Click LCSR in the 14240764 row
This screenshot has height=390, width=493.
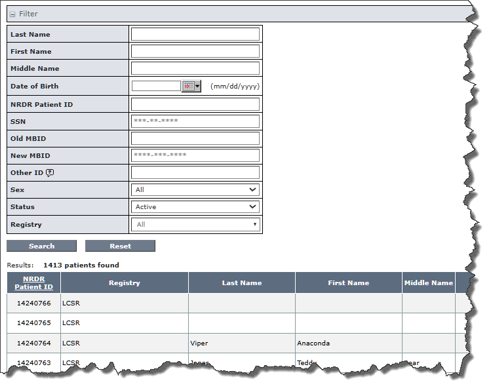(71, 343)
